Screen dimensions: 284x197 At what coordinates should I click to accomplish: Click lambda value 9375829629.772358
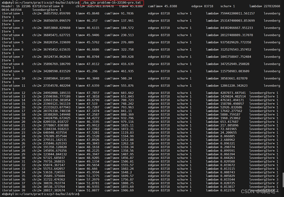tap(236, 43)
